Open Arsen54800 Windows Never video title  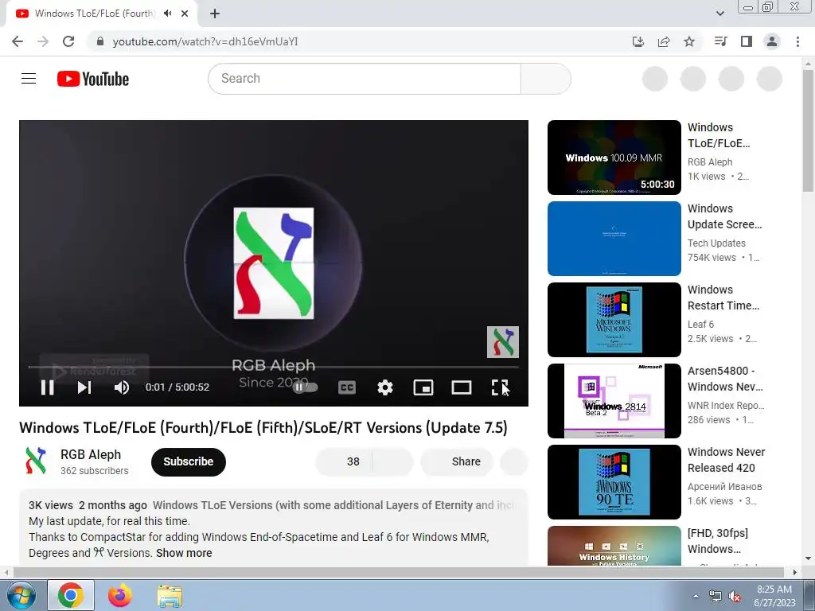pyautogui.click(x=725, y=379)
